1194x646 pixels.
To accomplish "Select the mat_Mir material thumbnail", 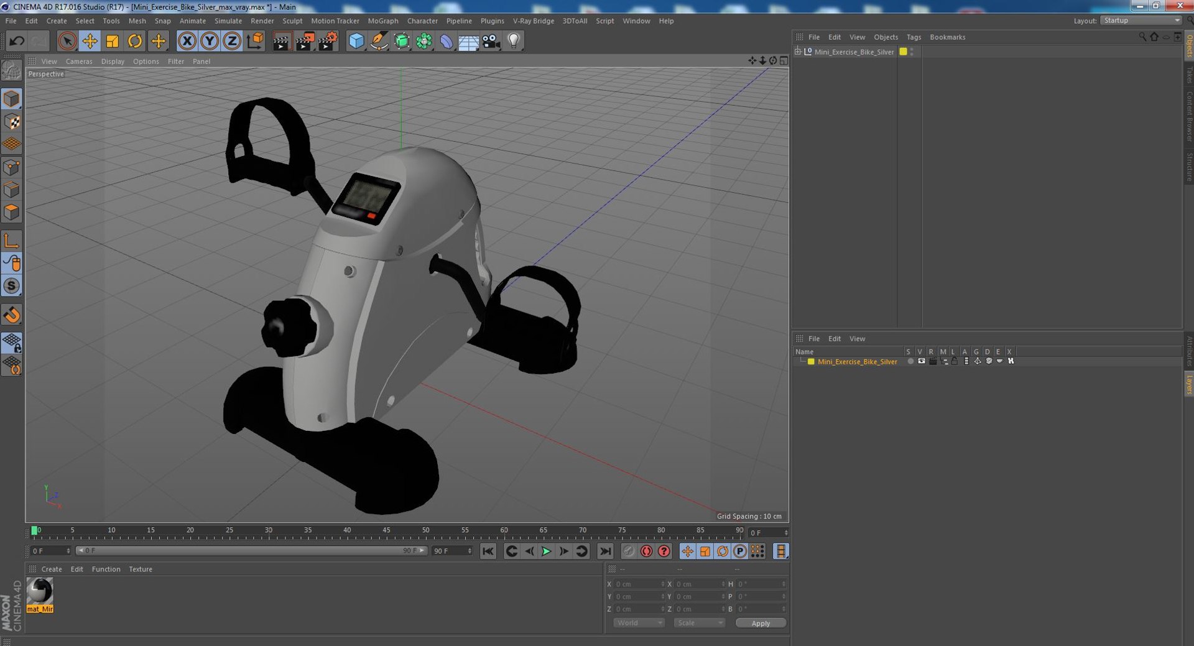I will [40, 595].
